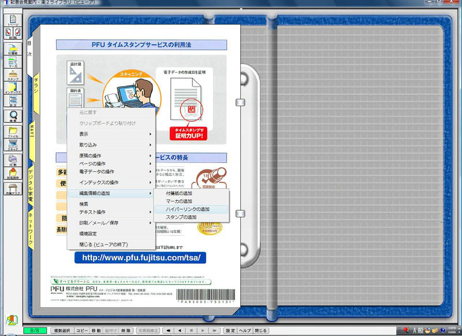Select the 付箋紙 sticky note tool
The height and width of the screenshot is (336, 462).
[13, 49]
